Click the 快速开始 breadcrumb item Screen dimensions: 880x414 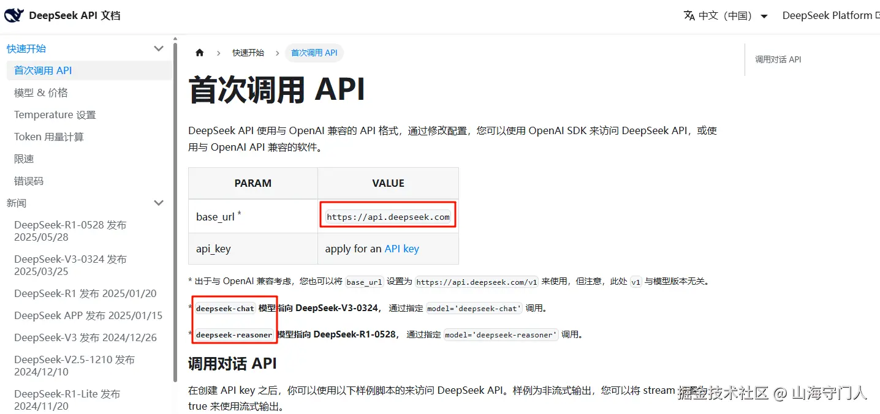pyautogui.click(x=248, y=53)
